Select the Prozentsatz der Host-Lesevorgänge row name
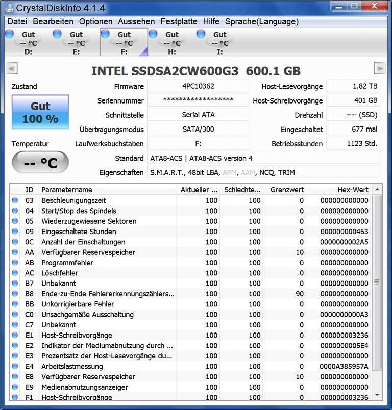The image size is (392, 410). [x=107, y=356]
